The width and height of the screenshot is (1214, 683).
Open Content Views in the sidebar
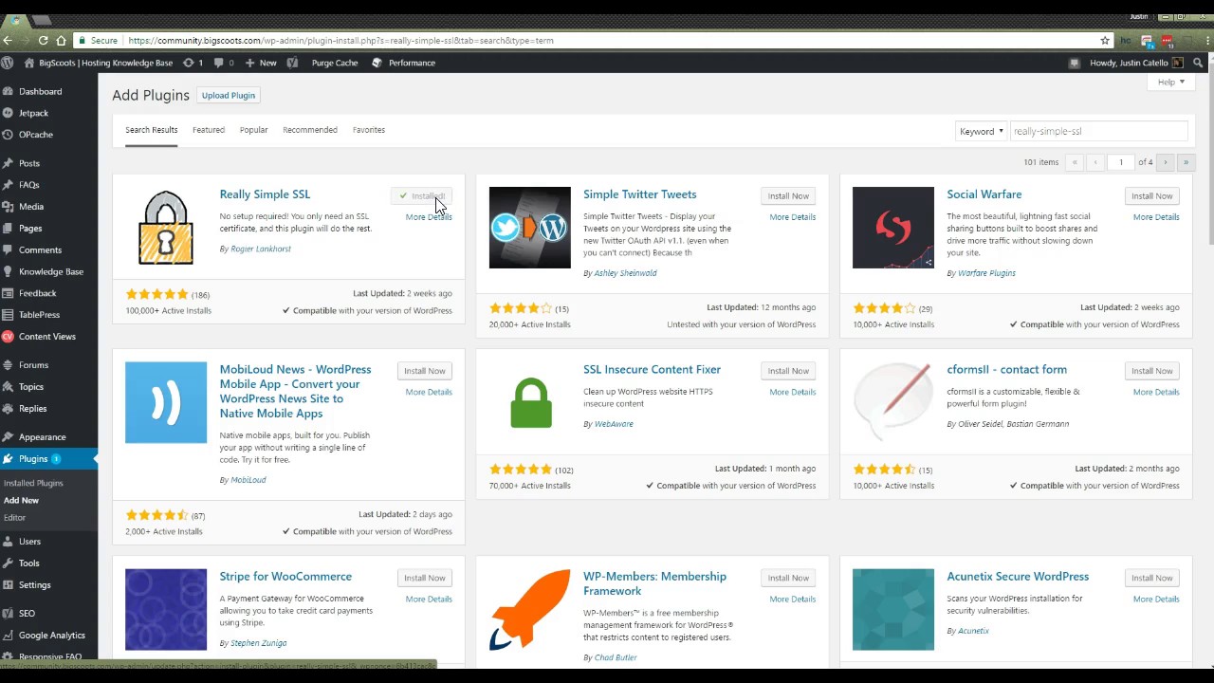point(48,337)
